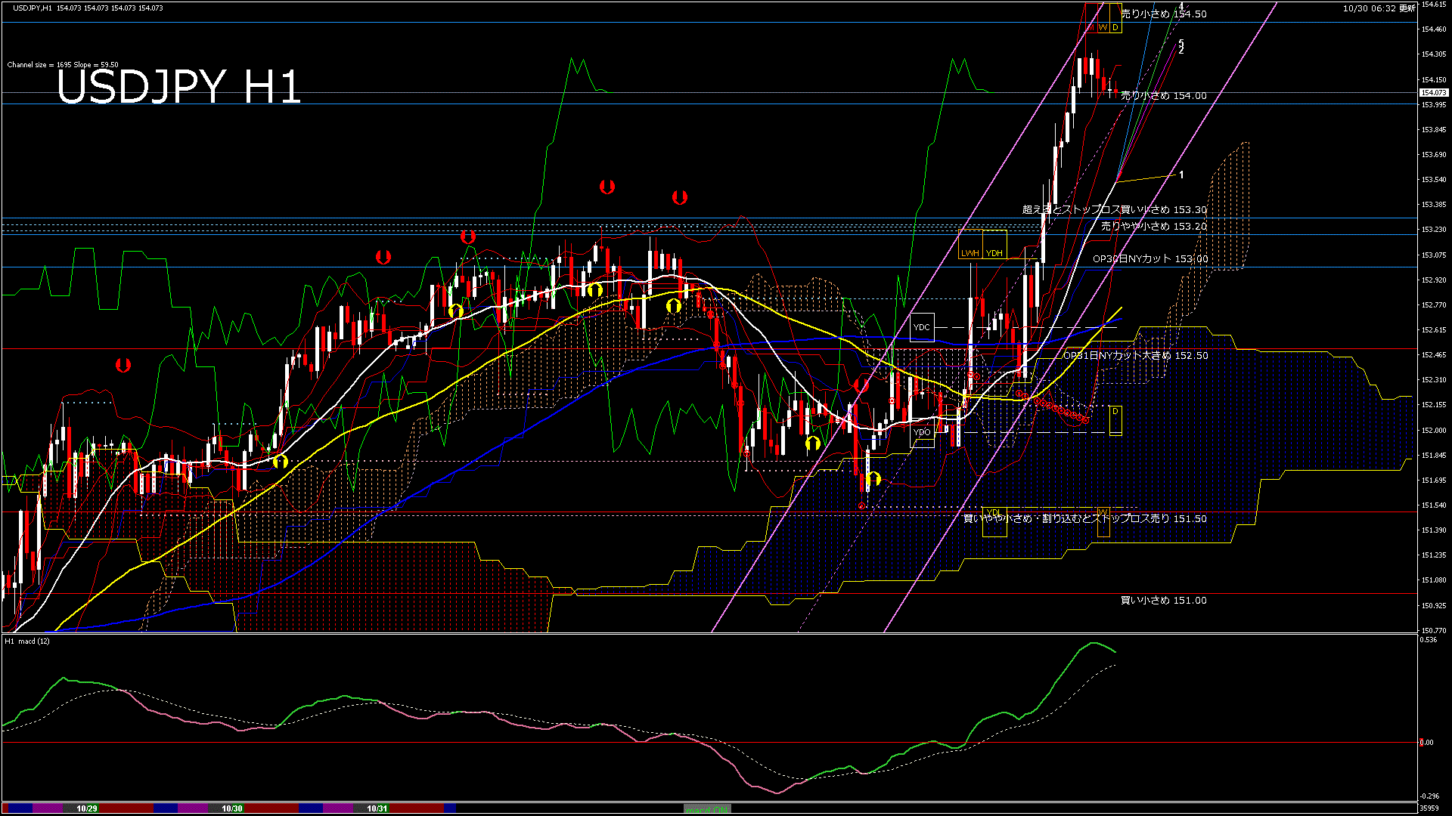Select trendline label 1 at yellow line
This screenshot has width=1452, height=816.
[1181, 175]
